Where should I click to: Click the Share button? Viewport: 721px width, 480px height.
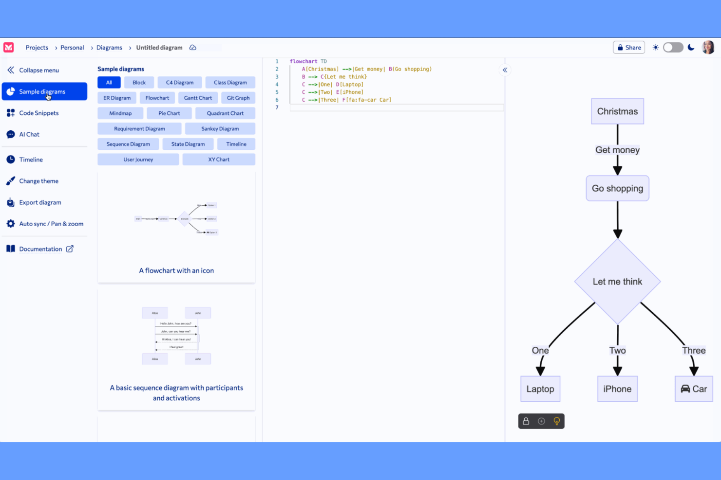[629, 47]
